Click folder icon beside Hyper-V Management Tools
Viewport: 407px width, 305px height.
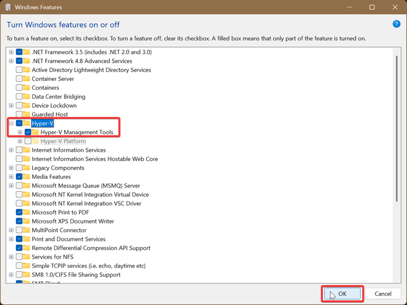coord(35,132)
